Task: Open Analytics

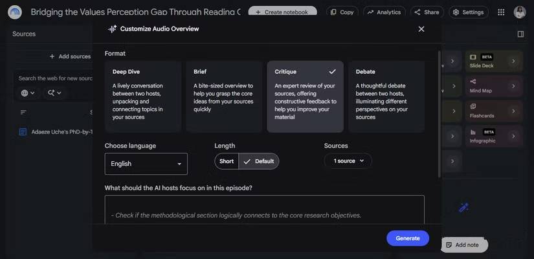Action: (x=384, y=12)
